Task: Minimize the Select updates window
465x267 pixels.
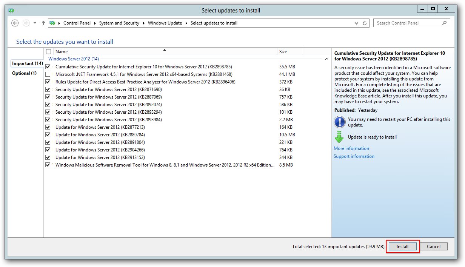Action: click(x=422, y=9)
